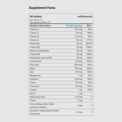Select the Vaccinium macrocarpon powder entry
The width and height of the screenshot is (122, 122).
[45, 112]
